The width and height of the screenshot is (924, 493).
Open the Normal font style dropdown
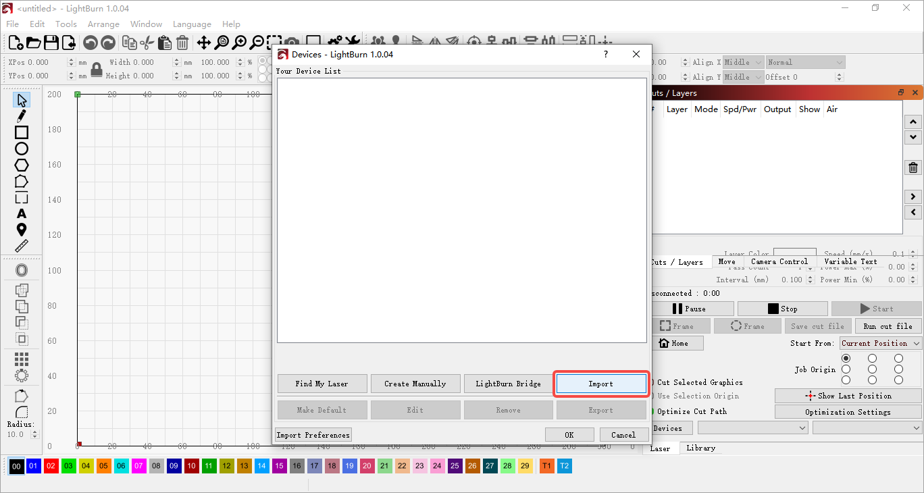coord(805,62)
